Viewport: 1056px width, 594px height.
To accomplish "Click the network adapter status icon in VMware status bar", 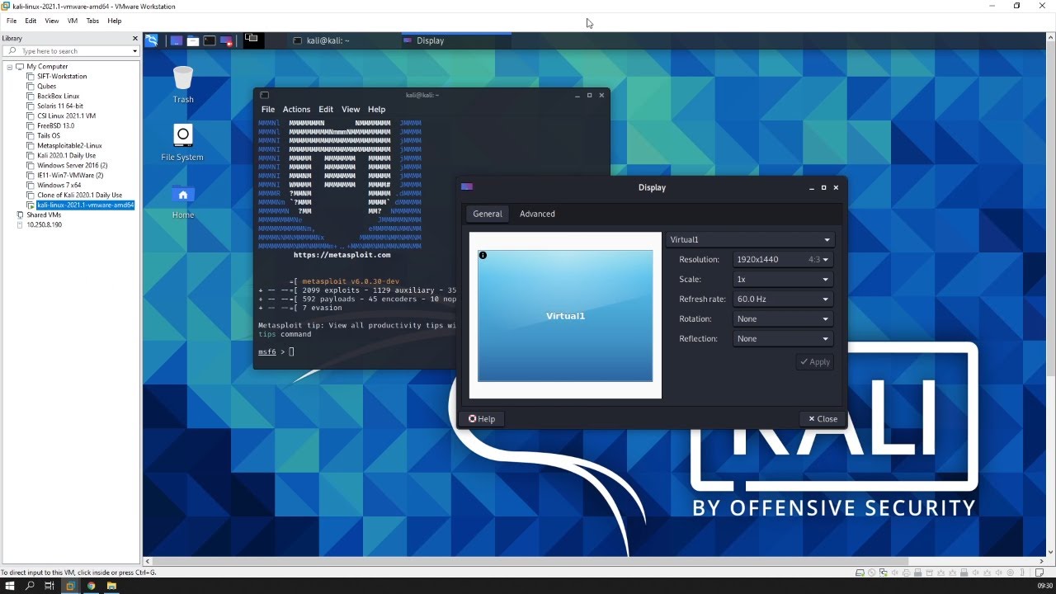I will 884,573.
